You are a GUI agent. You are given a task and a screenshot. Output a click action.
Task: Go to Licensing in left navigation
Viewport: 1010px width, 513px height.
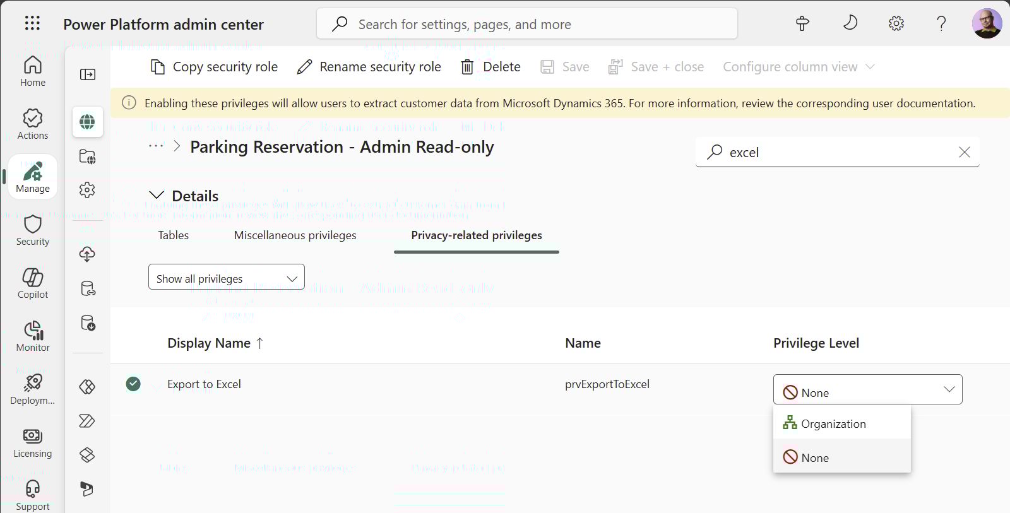[33, 442]
